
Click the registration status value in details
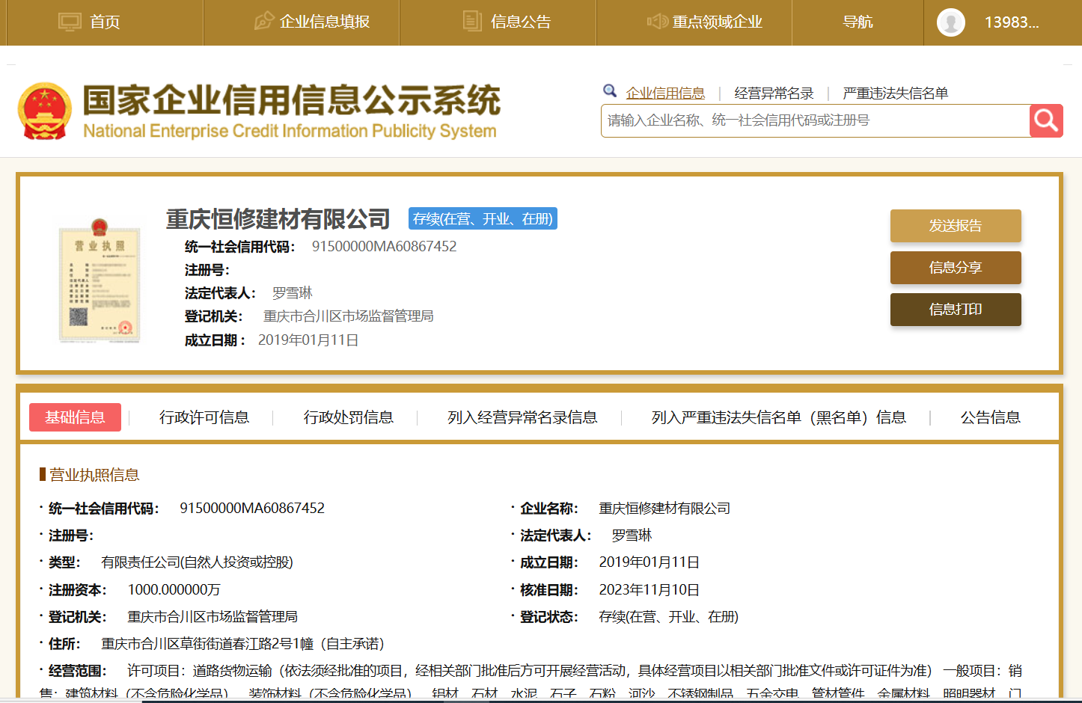pyautogui.click(x=668, y=617)
